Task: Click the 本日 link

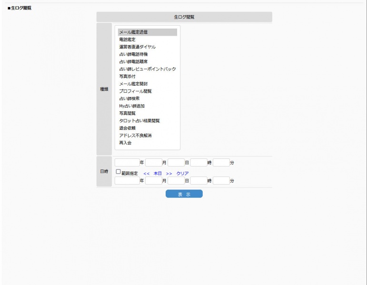Action: click(x=158, y=173)
